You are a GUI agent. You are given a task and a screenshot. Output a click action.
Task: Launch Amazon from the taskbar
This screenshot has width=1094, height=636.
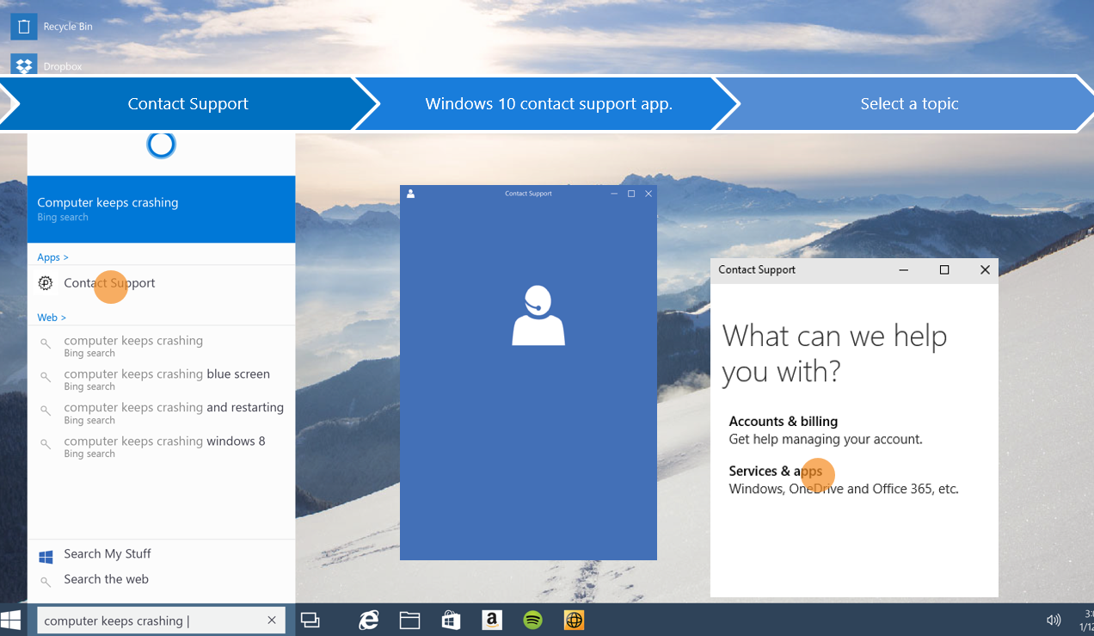492,620
